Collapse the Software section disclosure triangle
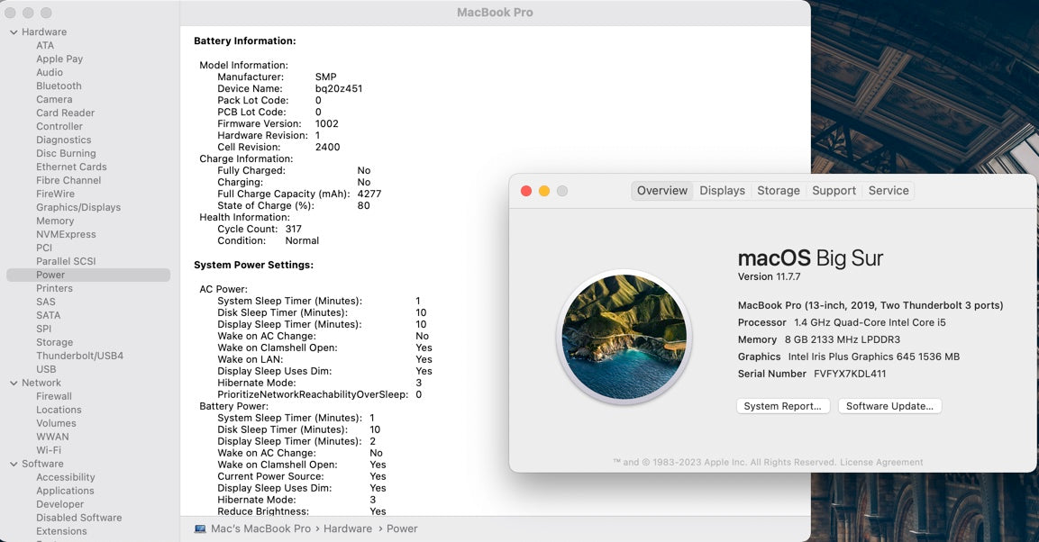 pos(14,465)
